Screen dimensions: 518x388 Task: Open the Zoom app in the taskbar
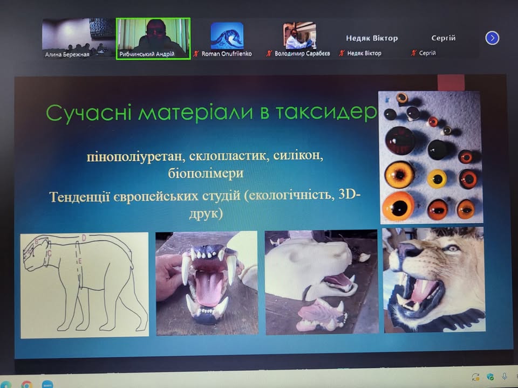(47, 384)
